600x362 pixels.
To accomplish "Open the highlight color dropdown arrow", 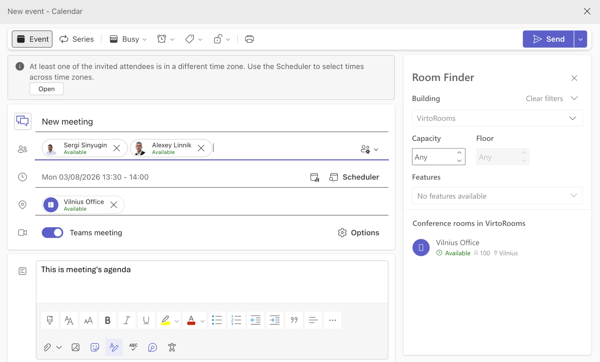I will pos(177,321).
